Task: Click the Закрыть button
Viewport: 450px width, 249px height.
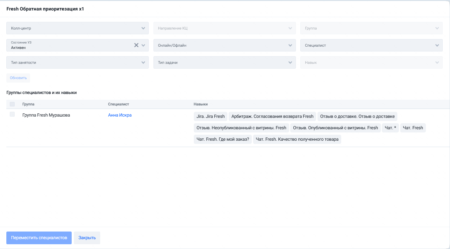Action: (87, 238)
